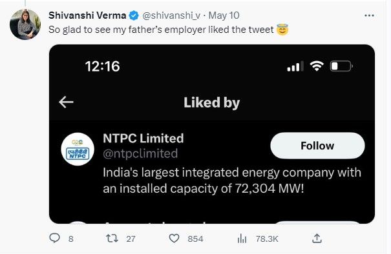This screenshot has width=391, height=254.
Task: Click the share upload icon
Action: [317, 239]
